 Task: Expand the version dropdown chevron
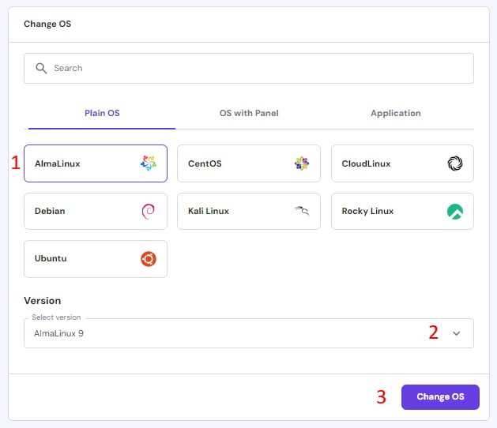(456, 333)
